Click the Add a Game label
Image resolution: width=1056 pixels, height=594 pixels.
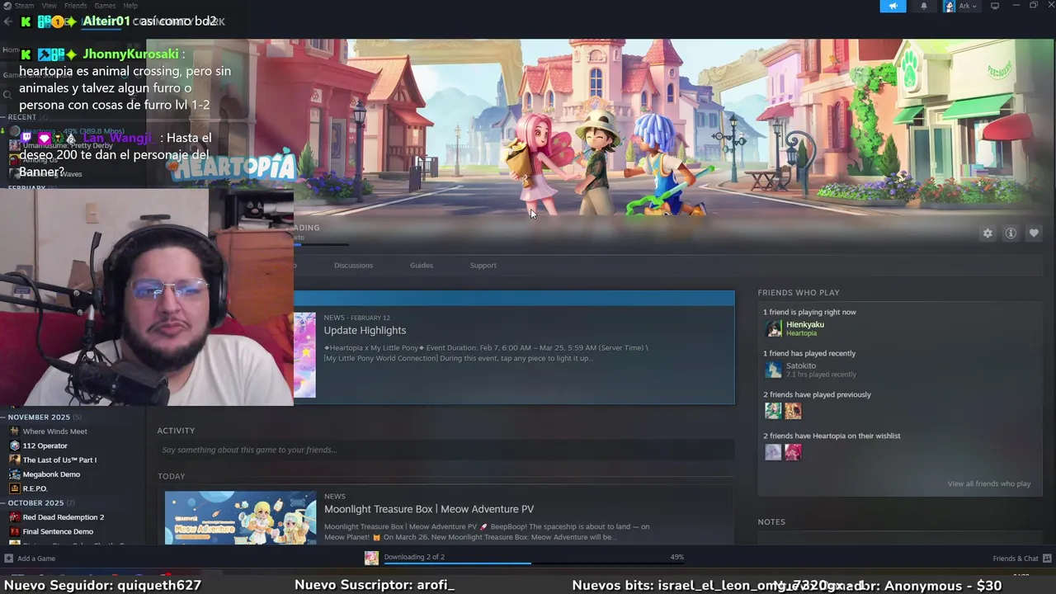click(x=36, y=559)
